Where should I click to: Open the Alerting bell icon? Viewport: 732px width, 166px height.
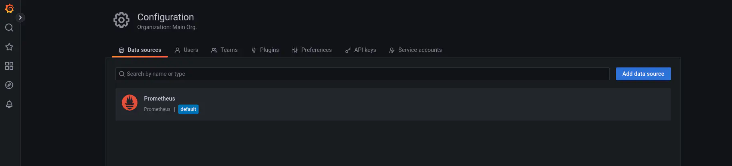pyautogui.click(x=9, y=104)
